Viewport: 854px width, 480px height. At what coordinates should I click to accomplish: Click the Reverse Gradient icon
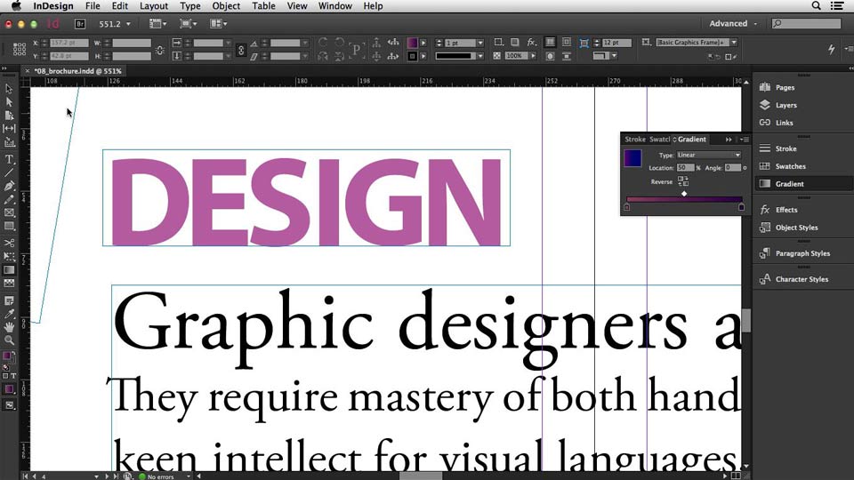(x=683, y=181)
